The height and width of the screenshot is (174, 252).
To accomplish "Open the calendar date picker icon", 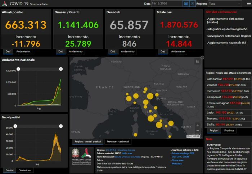I will 186,4.
